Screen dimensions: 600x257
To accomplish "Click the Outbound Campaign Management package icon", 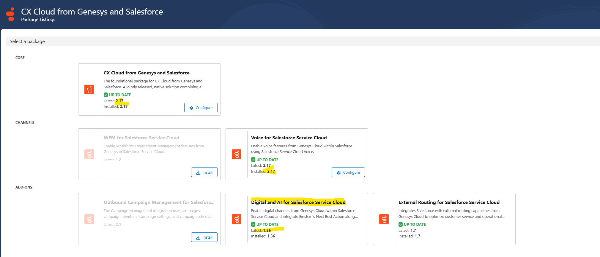I will 89,219.
